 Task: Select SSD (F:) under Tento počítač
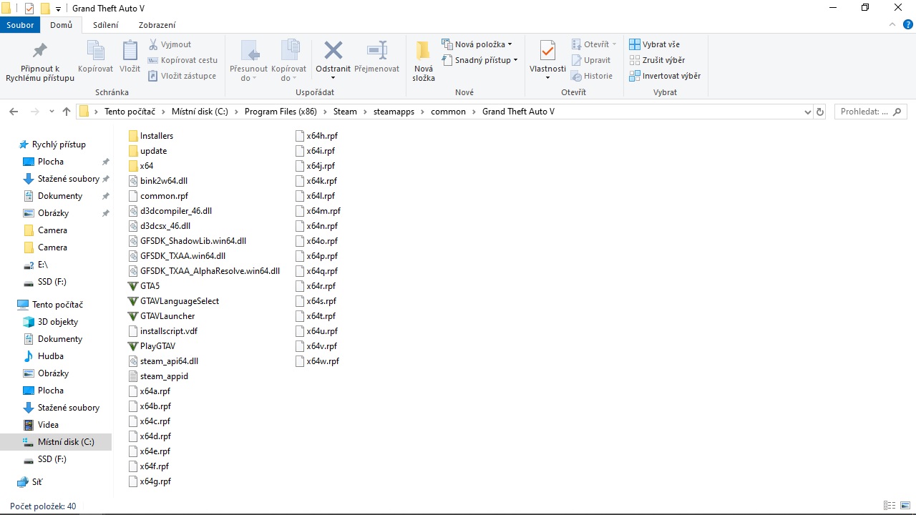click(52, 459)
